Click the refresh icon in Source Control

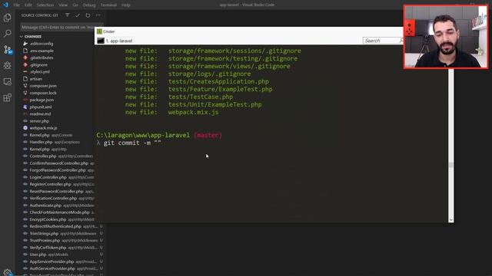(x=88, y=15)
